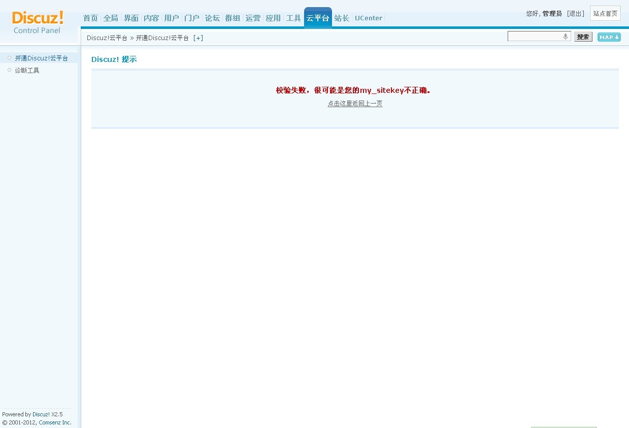This screenshot has width=629, height=428.
Task: Click the Discuz! link in footer
Action: [41, 414]
